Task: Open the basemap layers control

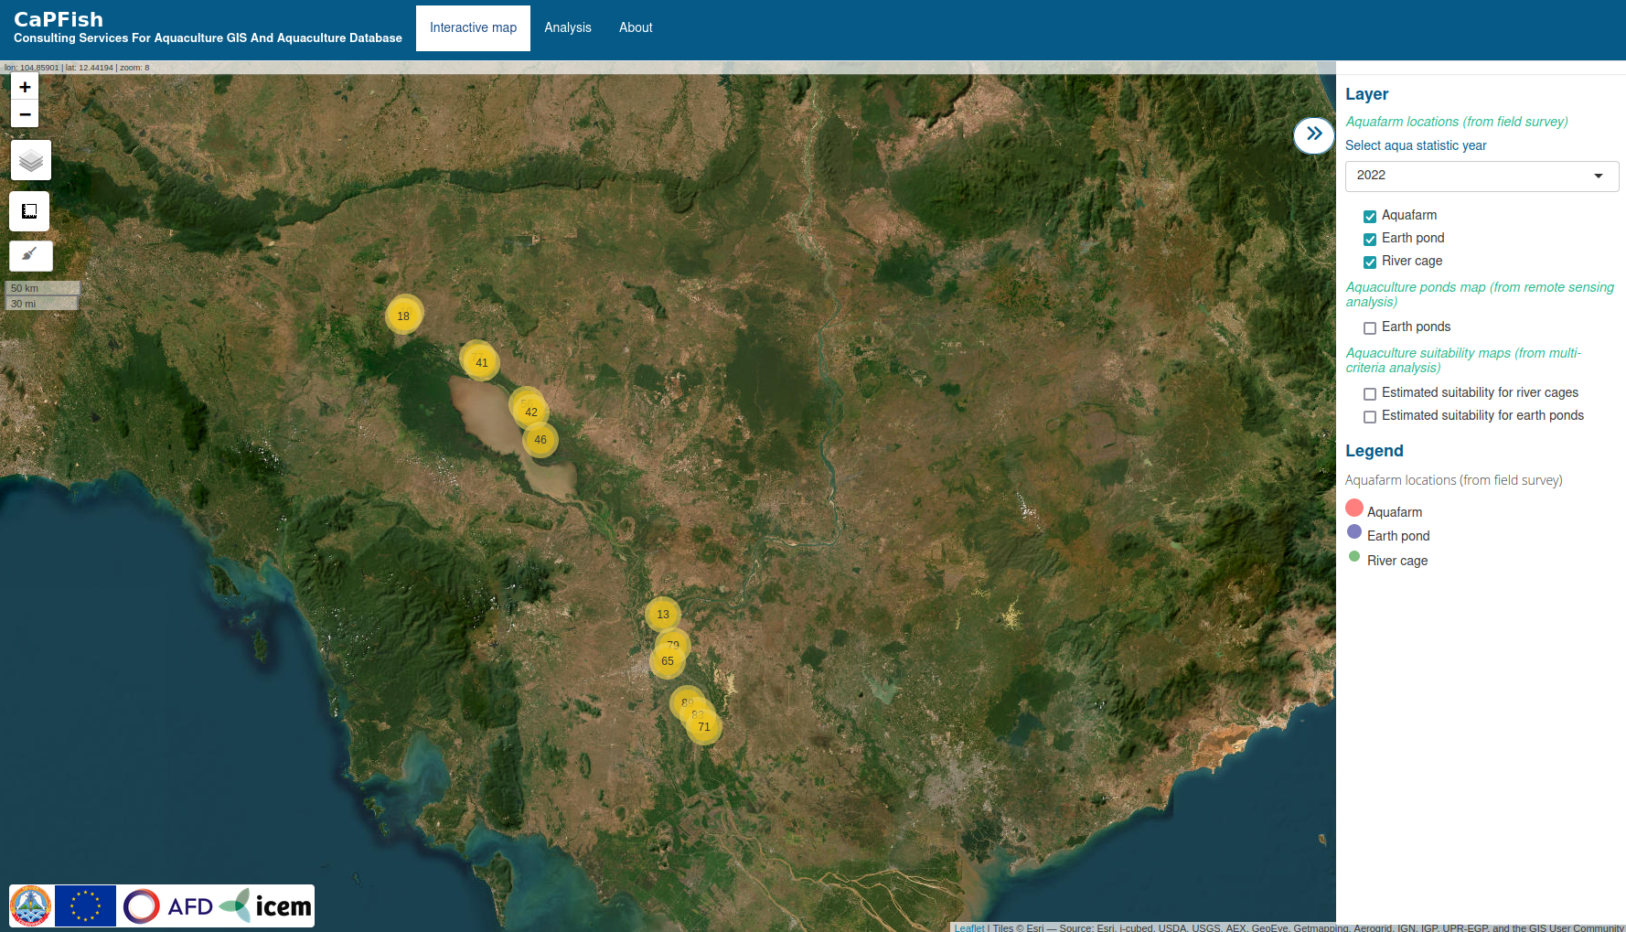Action: coord(30,161)
